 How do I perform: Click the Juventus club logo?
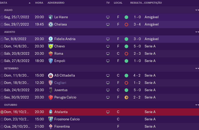[51, 90]
